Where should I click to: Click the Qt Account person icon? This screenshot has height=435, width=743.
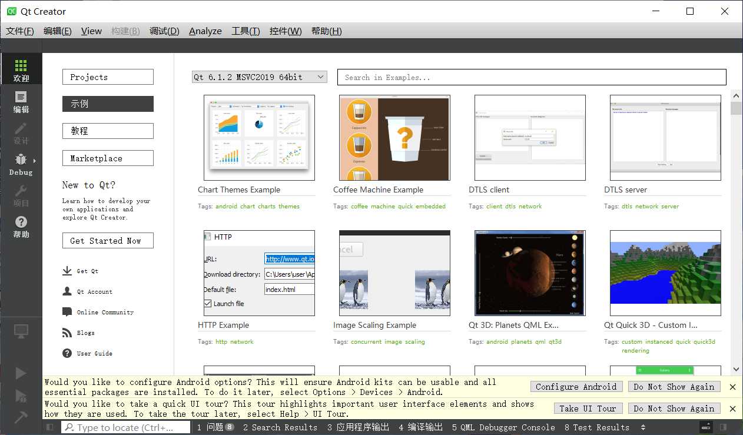(x=67, y=291)
